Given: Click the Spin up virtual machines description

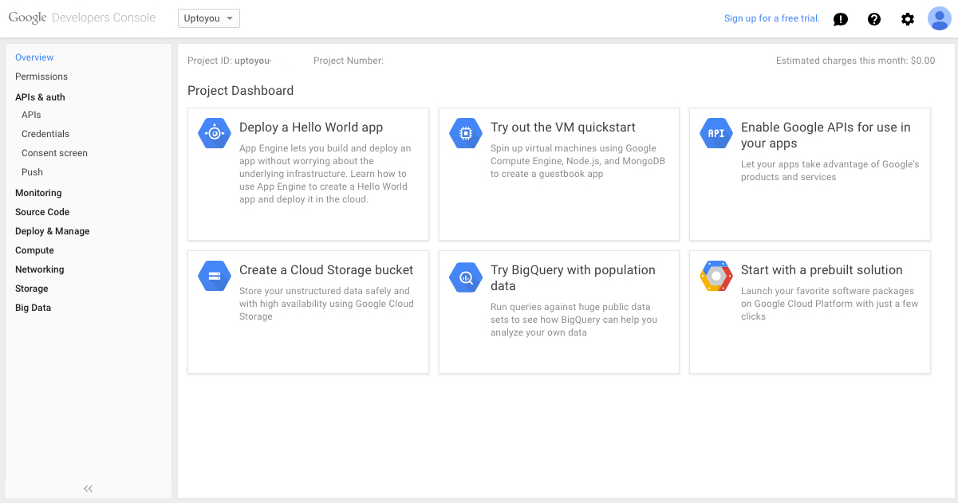Looking at the screenshot, I should pos(578,161).
